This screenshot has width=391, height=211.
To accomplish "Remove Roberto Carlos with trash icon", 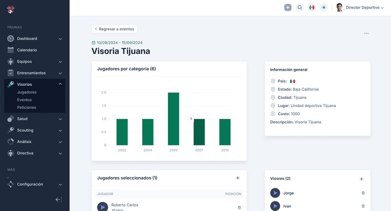I will (x=239, y=207).
